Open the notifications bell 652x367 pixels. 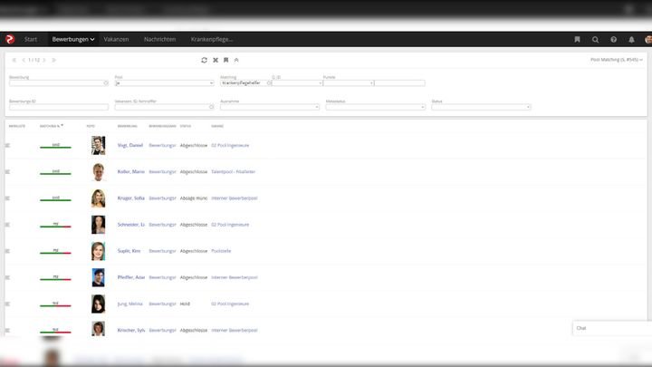coord(631,40)
